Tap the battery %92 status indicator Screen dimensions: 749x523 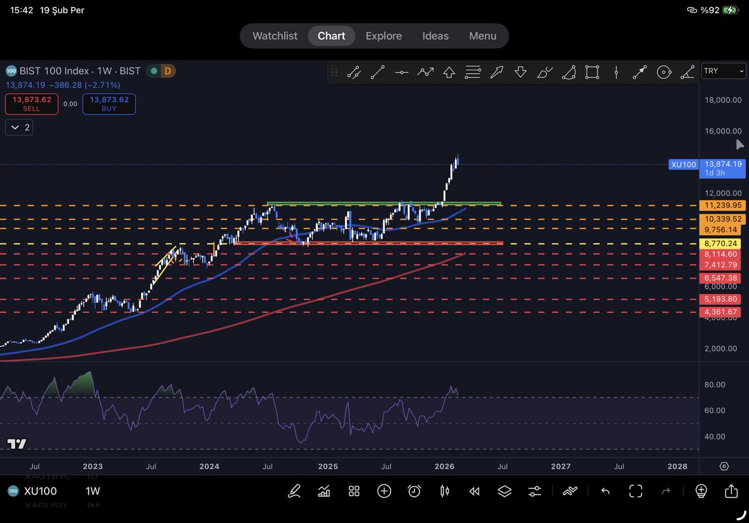pyautogui.click(x=720, y=10)
